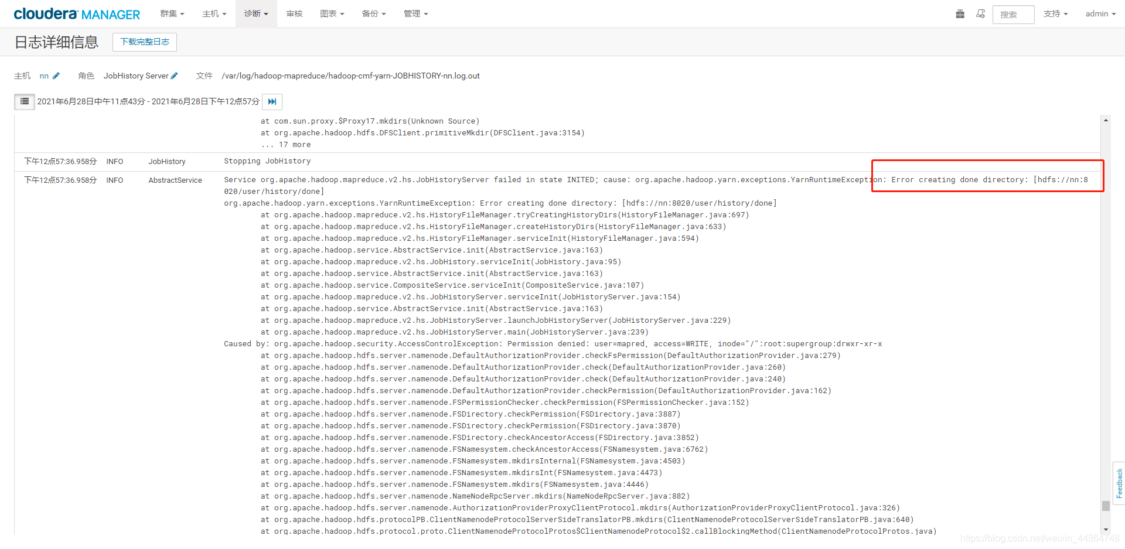Select INFO level of AbstractService row

115,180
